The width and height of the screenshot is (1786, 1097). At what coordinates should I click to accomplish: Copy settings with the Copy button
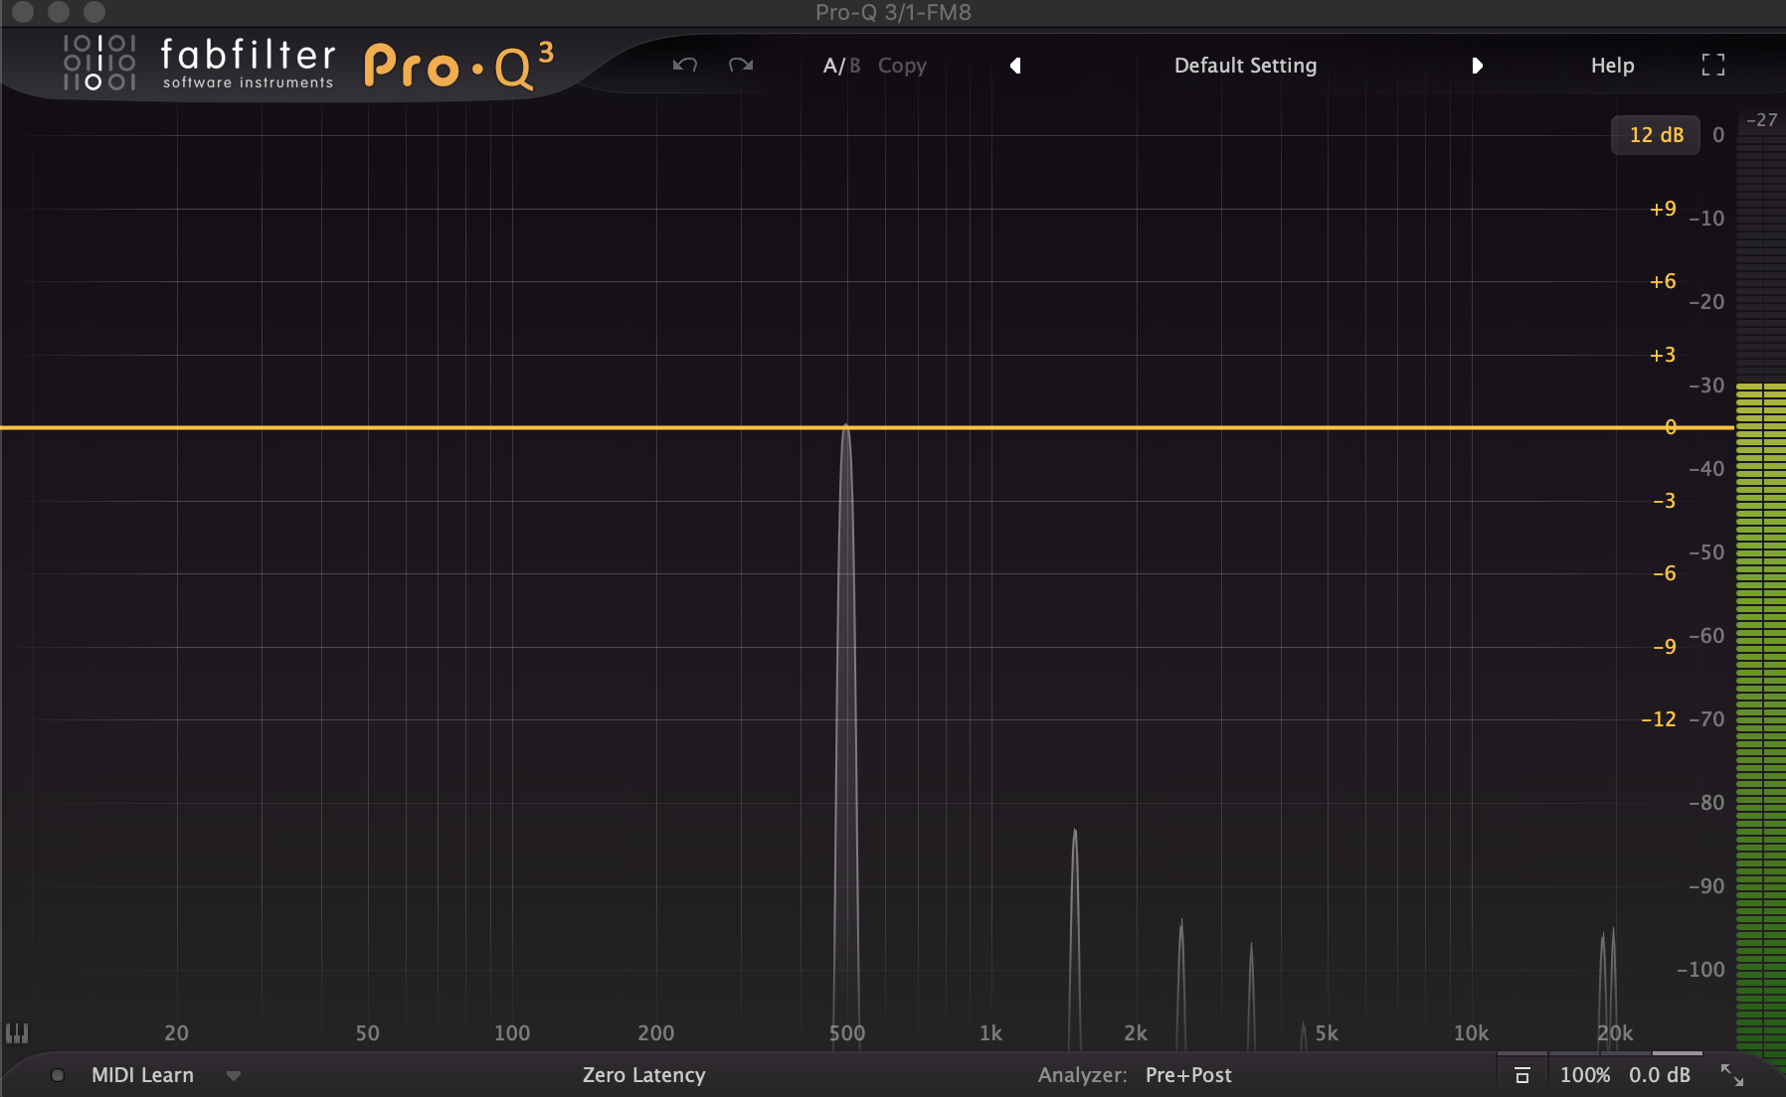(x=902, y=66)
